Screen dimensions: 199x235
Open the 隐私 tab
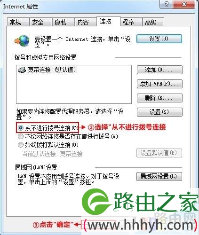pyautogui.click(x=63, y=22)
